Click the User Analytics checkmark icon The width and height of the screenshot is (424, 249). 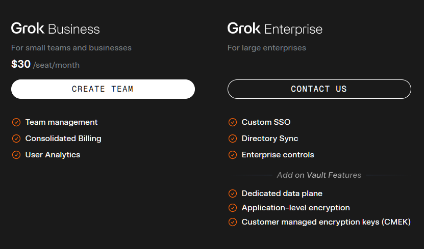(x=16, y=155)
